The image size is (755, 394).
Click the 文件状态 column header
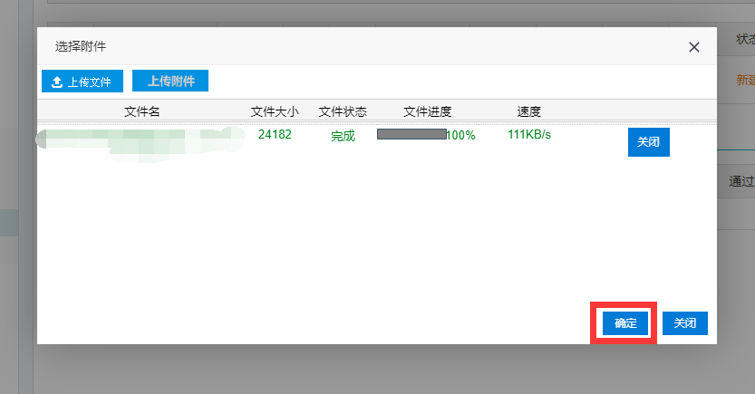[x=343, y=112]
